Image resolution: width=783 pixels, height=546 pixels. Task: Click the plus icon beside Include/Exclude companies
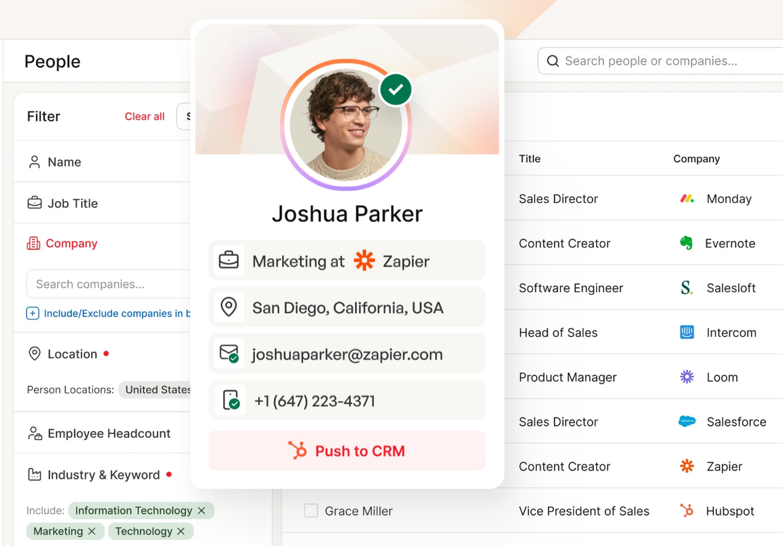click(33, 313)
